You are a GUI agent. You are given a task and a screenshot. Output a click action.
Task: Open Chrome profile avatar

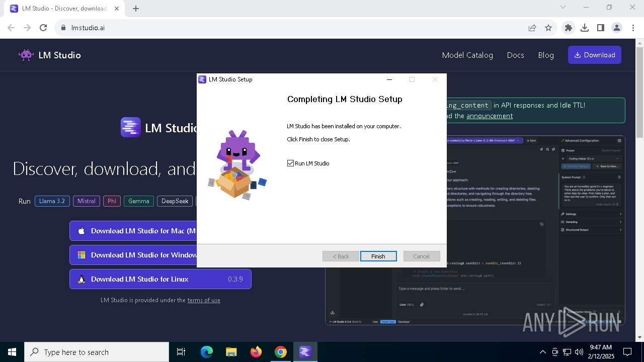point(617,28)
